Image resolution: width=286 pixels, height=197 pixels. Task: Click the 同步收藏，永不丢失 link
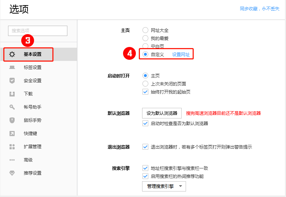click(259, 9)
